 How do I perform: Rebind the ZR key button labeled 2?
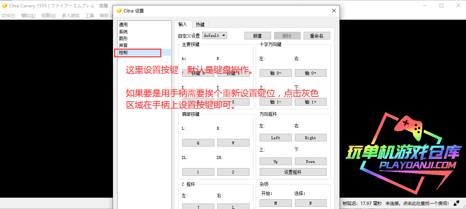[233, 172]
